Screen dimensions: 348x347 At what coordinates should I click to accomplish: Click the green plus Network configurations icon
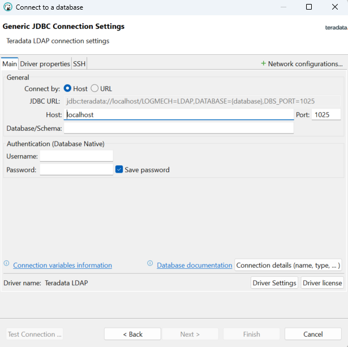263,63
